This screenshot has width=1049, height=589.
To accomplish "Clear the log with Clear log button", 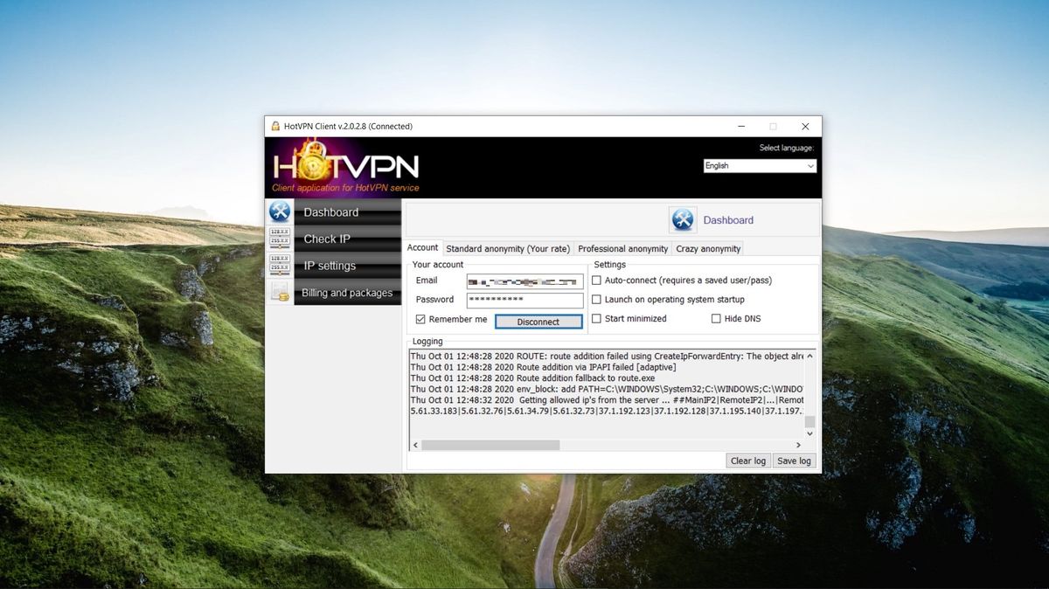I will tap(747, 461).
